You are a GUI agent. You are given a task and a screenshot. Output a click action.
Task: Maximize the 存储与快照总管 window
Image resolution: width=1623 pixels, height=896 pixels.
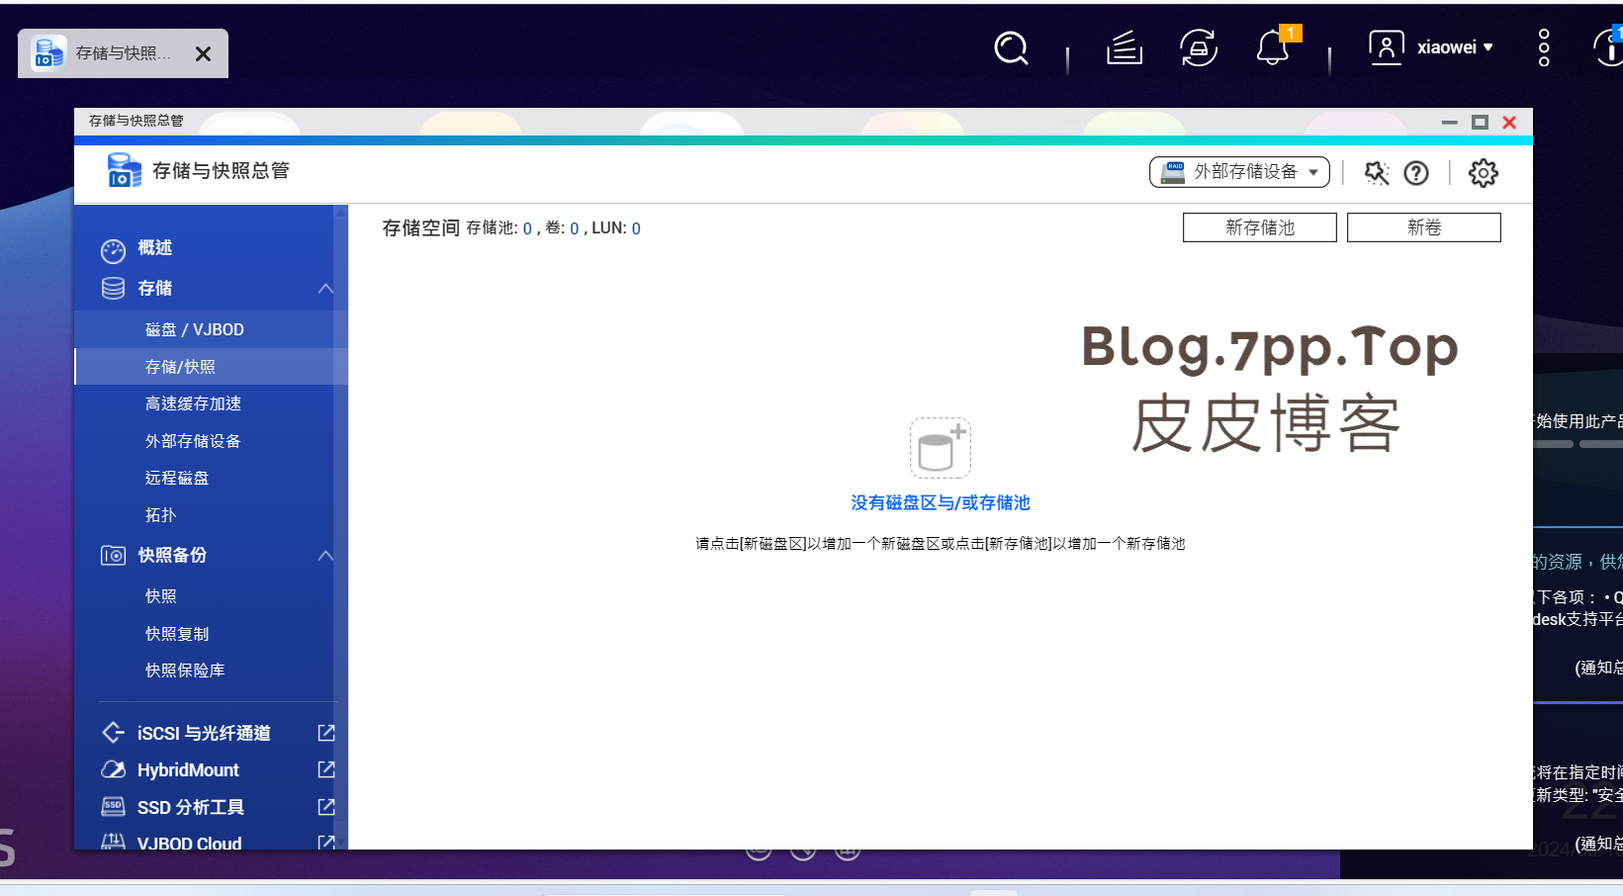point(1480,123)
